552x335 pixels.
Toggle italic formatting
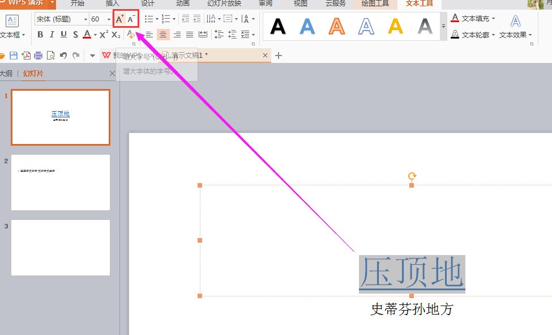pos(50,34)
